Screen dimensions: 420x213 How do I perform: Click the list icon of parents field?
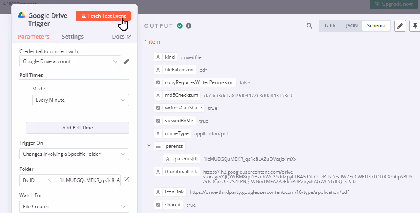(158, 146)
